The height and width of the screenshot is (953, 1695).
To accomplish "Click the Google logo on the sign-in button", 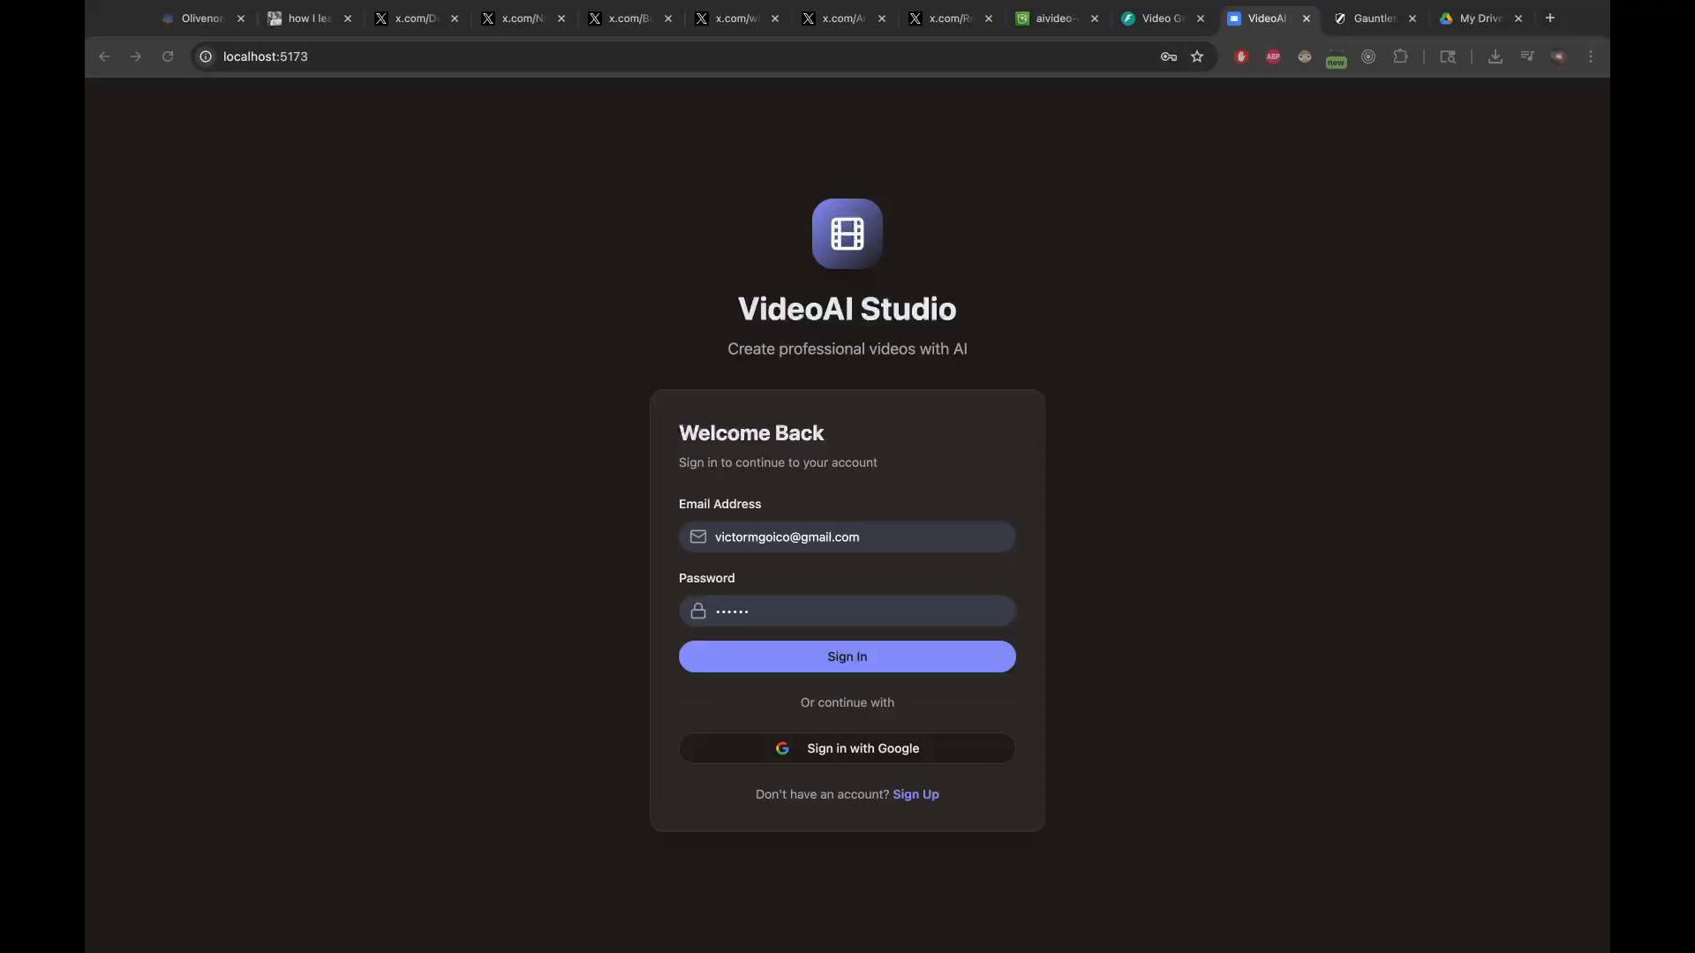I will coord(783,748).
